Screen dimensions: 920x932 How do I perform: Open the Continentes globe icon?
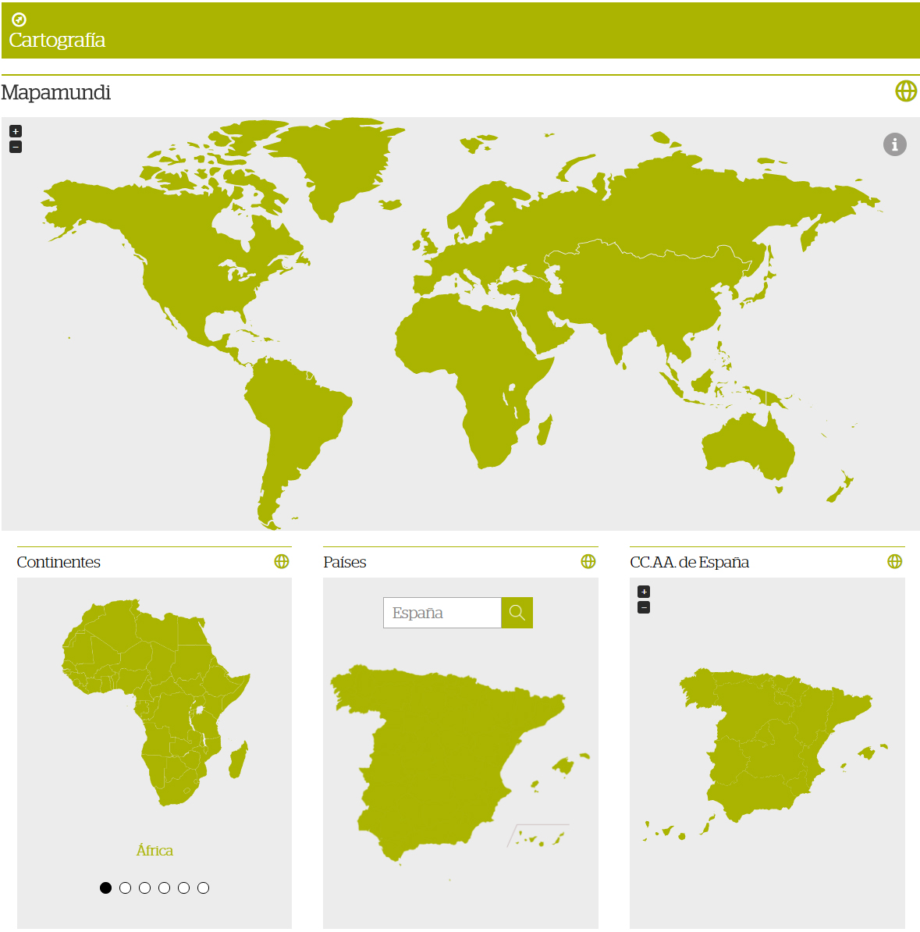click(x=282, y=562)
